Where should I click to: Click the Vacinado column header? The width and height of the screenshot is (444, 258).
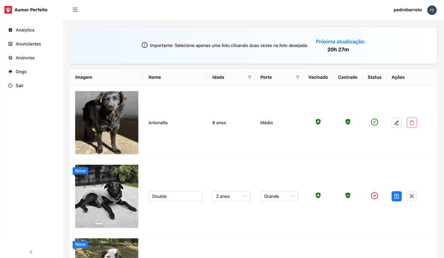click(318, 77)
